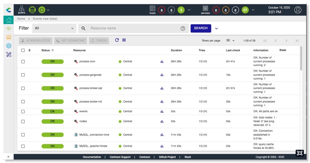Screen dimensions: 310x163
Task: Tick the checkbox for MySQL_connection-time
Action: (x=23, y=135)
